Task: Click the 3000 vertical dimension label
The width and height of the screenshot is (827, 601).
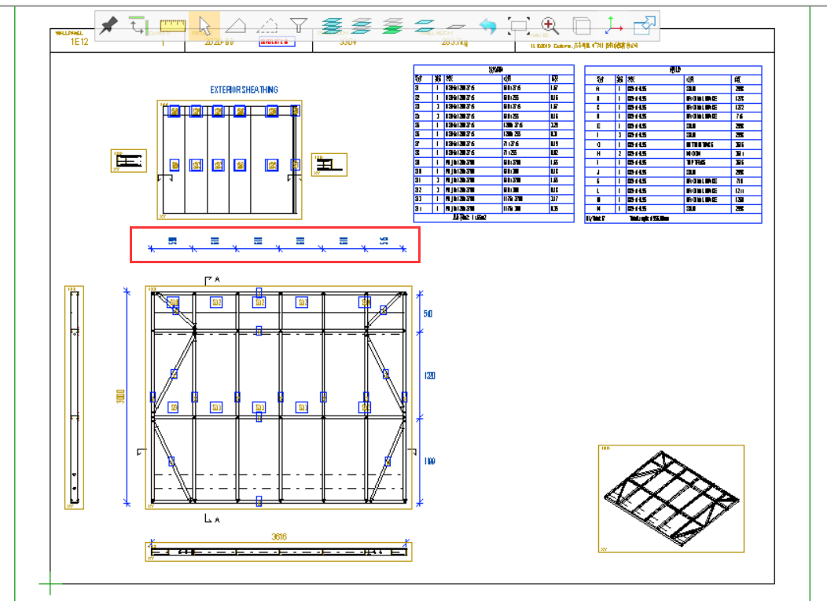Action: (121, 397)
